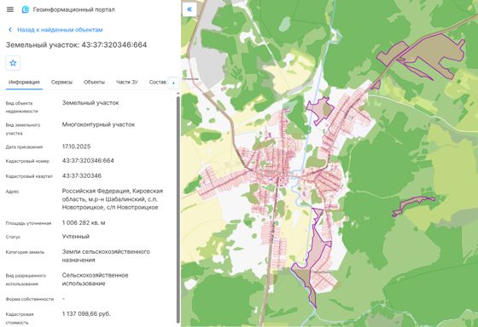Click the back arrow next to Назад
Viewport: 478px width, 327px height.
point(10,30)
